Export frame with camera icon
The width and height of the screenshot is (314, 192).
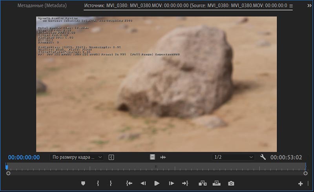(231, 183)
